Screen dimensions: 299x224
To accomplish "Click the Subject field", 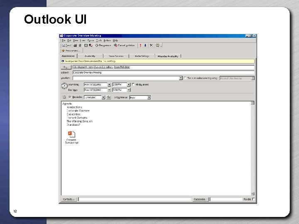I will click(x=164, y=72).
